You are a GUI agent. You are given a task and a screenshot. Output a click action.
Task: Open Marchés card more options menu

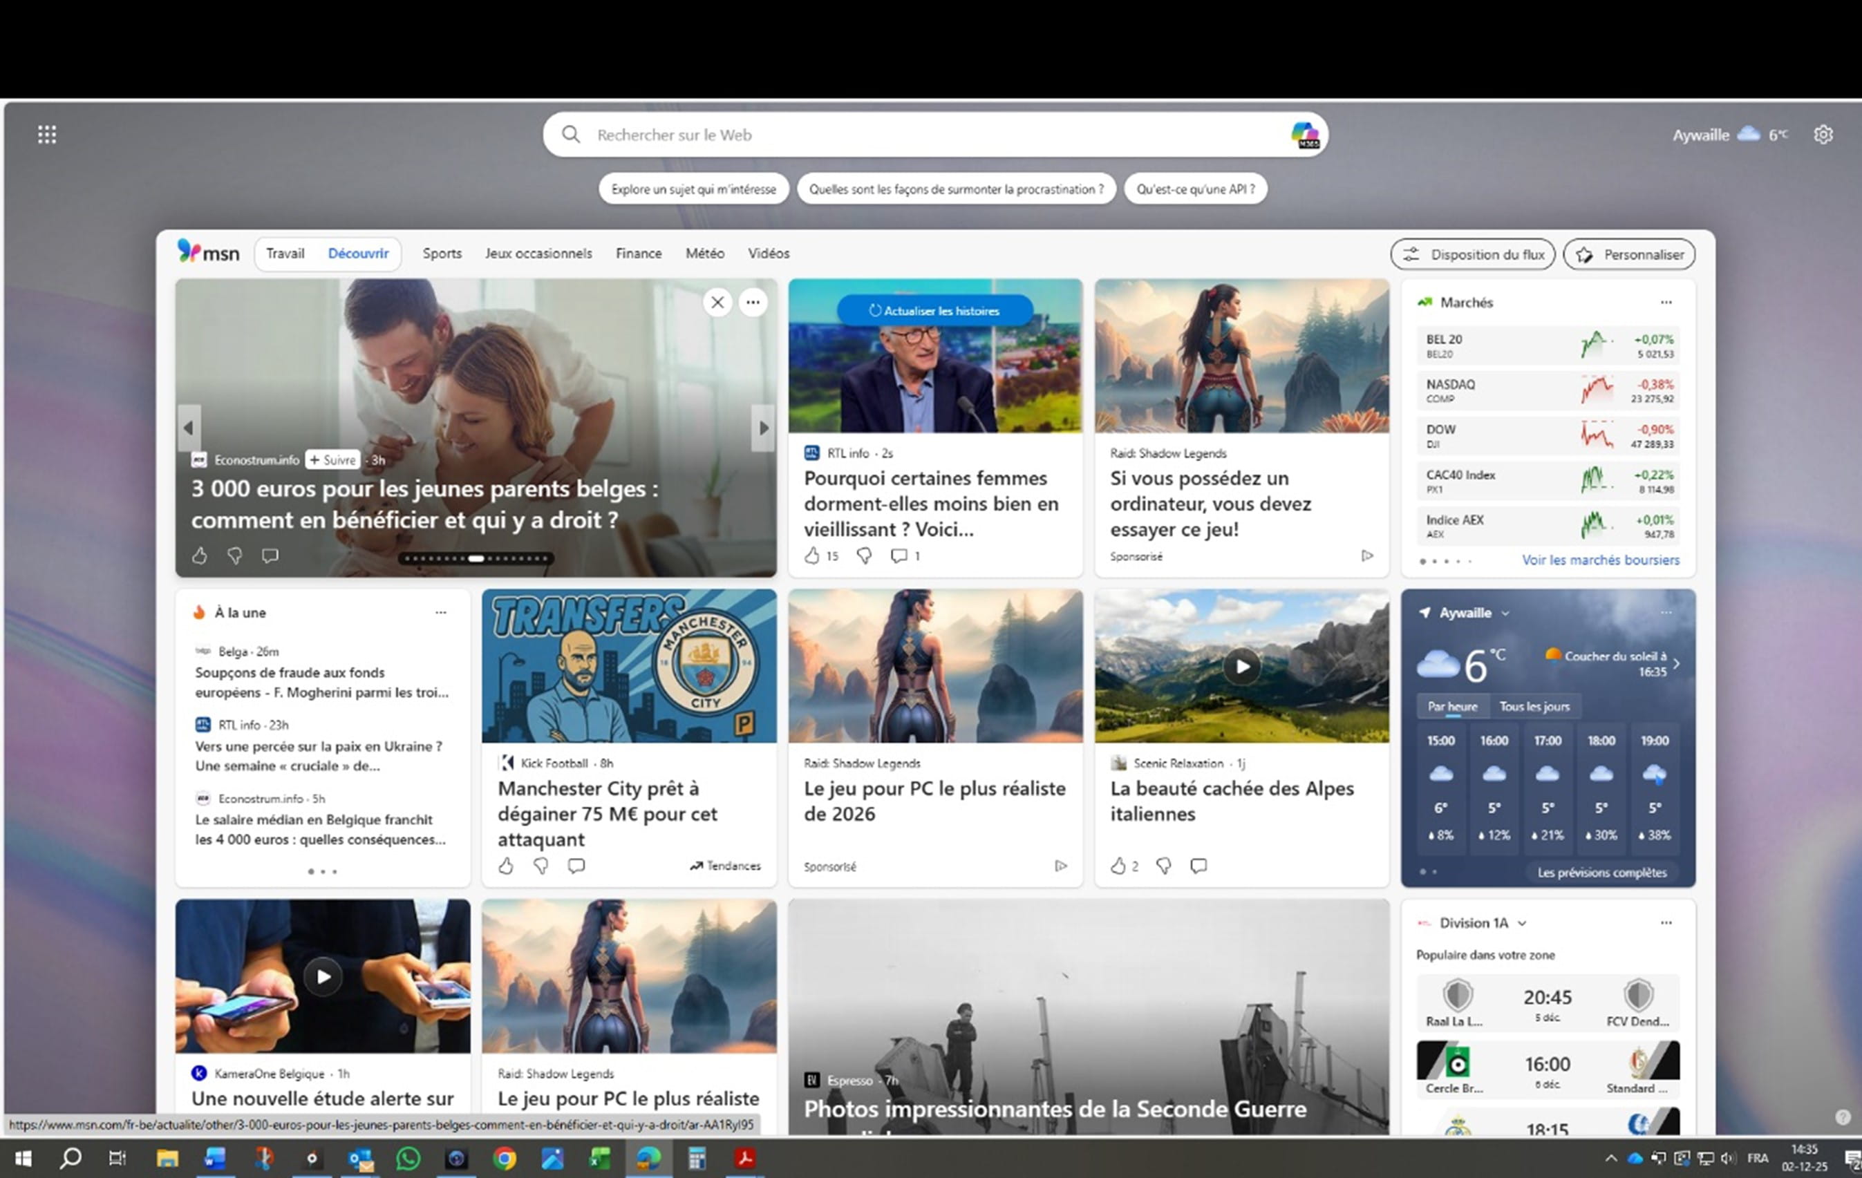point(1666,302)
